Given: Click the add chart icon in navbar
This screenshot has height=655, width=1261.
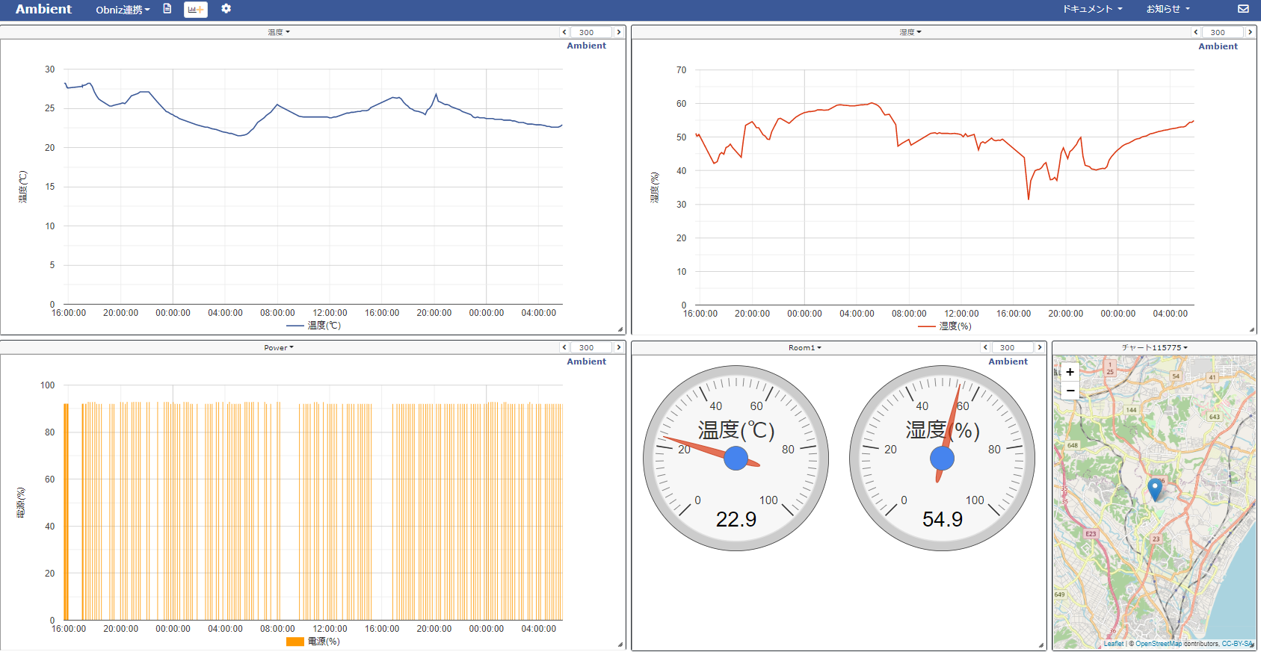Looking at the screenshot, I should (x=195, y=9).
